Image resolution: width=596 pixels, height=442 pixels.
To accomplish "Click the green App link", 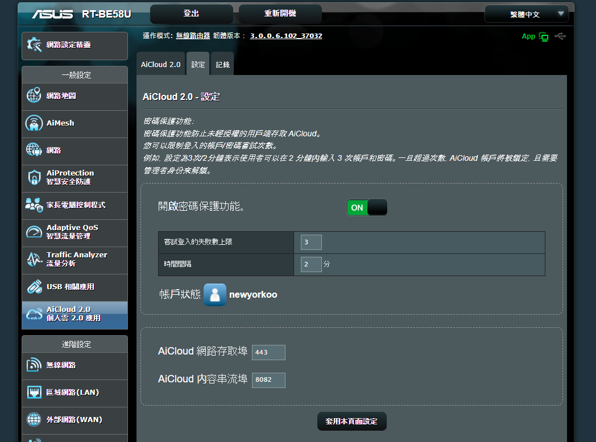I will tap(528, 36).
